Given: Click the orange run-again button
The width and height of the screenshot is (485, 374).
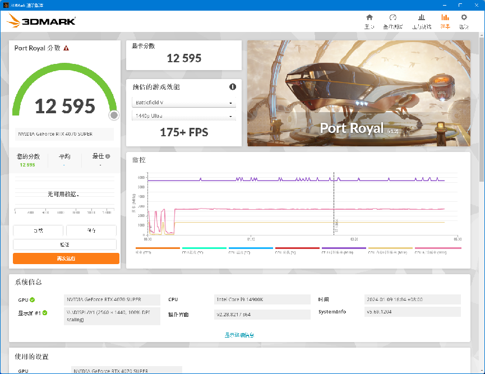Looking at the screenshot, I should coord(65,258).
